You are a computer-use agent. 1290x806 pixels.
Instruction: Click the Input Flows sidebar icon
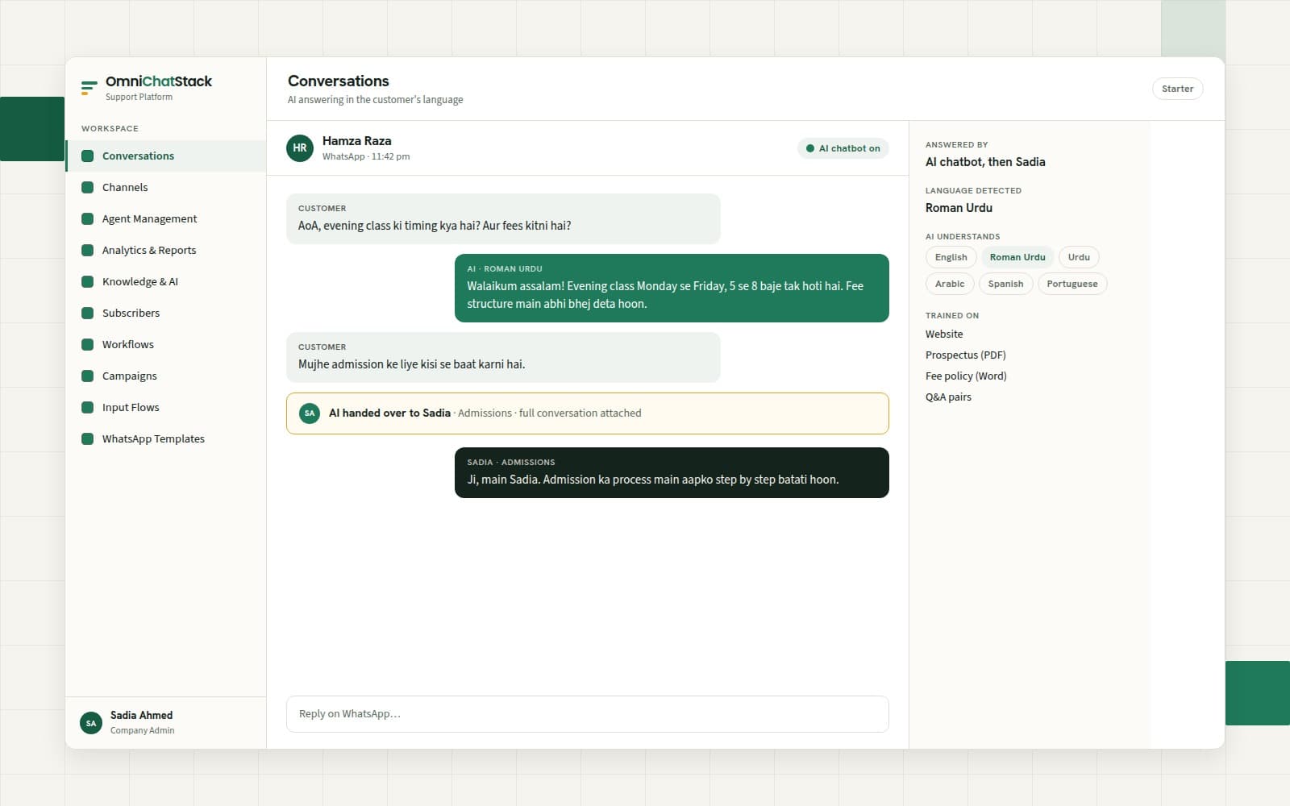coord(88,408)
